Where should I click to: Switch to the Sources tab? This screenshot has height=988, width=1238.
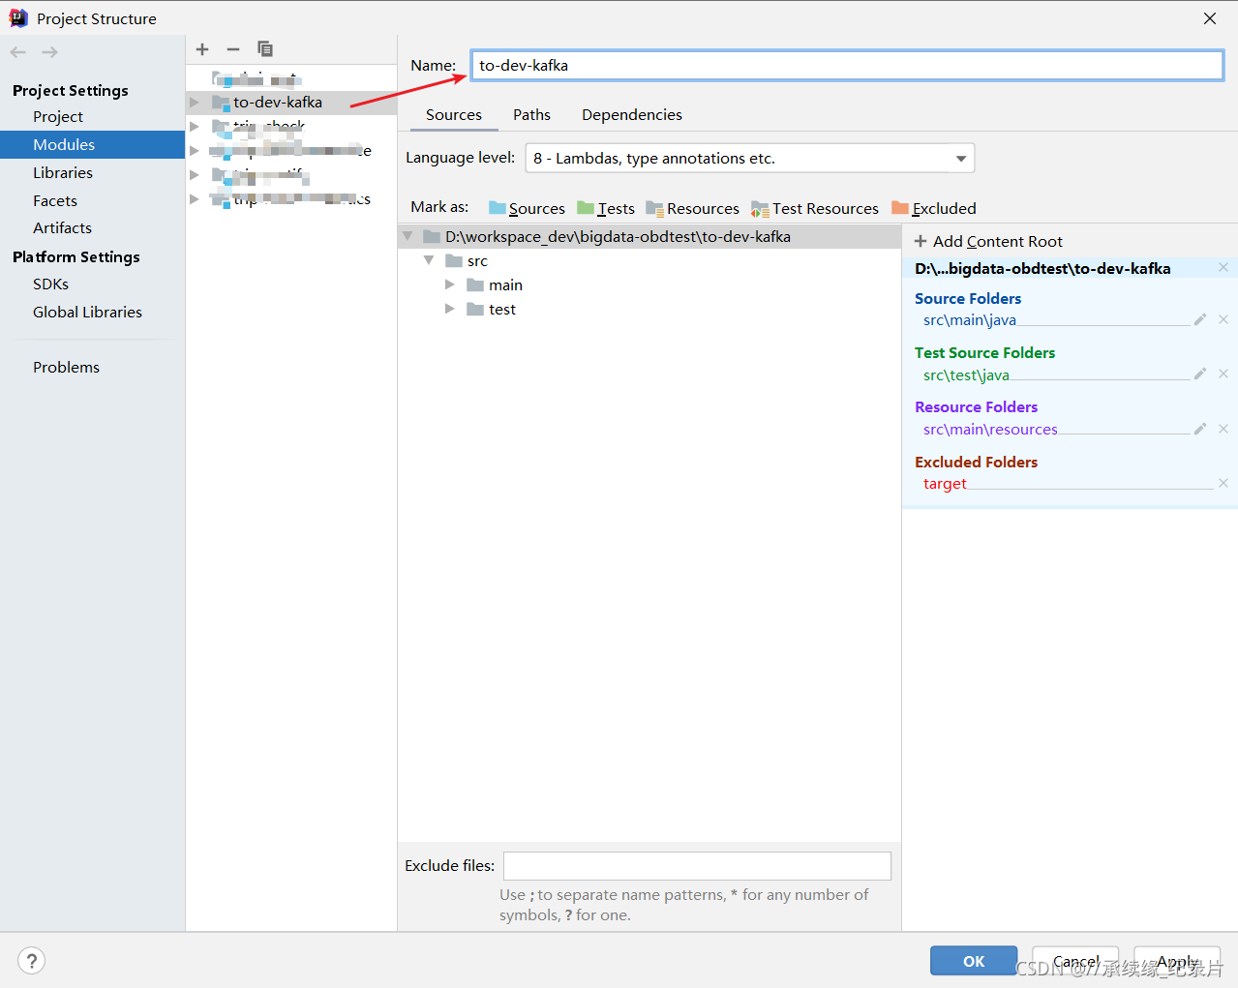point(453,114)
